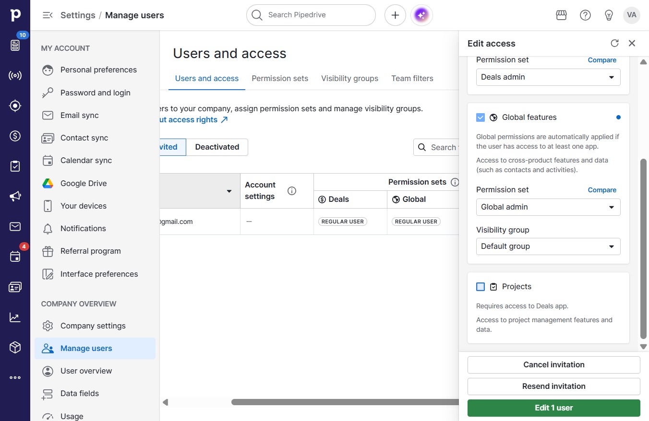Open Referral program page
This screenshot has width=649, height=421.
95,251
